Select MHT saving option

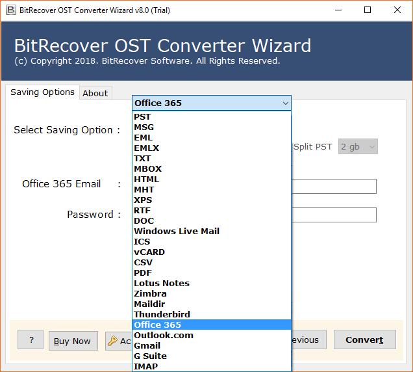point(212,190)
